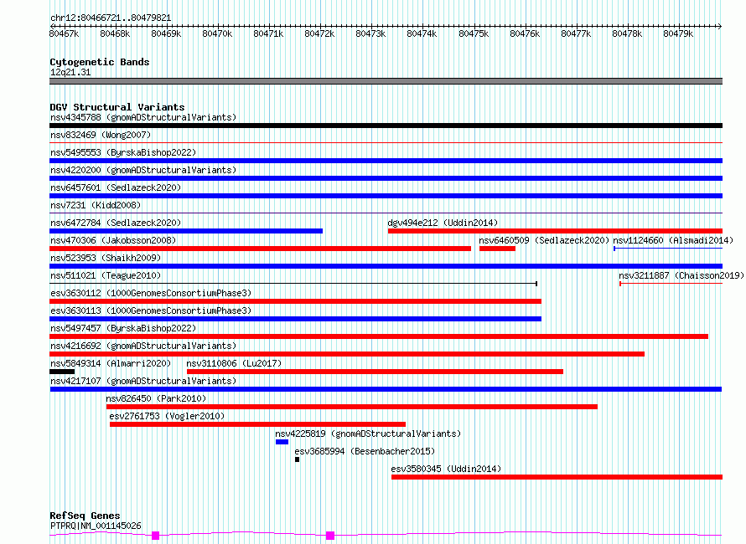Select the blue esv3630113 variant bar
Viewport: 746px width, 544px height.
pyautogui.click(x=295, y=319)
